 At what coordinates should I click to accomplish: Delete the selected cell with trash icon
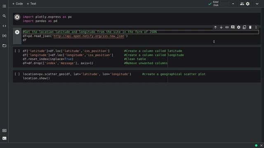250,27
